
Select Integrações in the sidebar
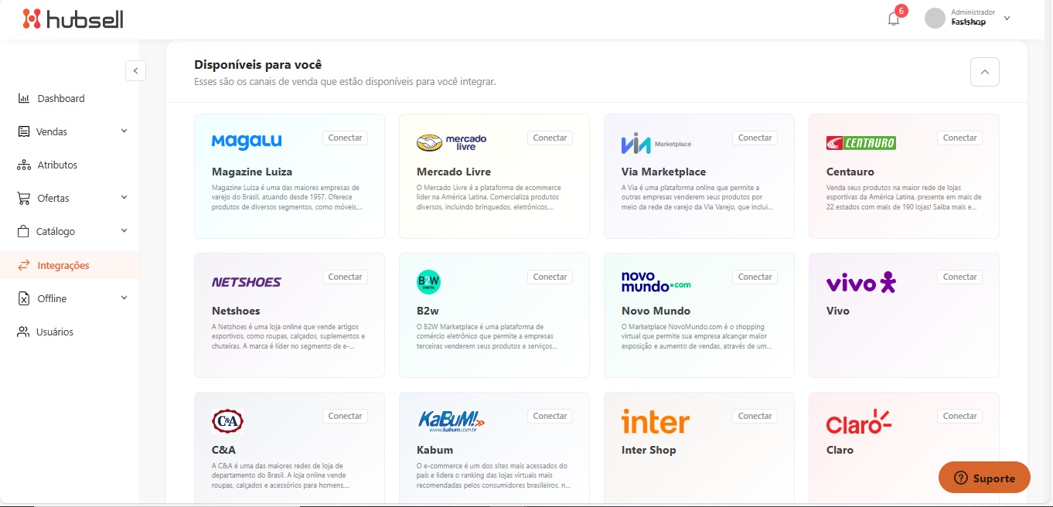click(70, 265)
